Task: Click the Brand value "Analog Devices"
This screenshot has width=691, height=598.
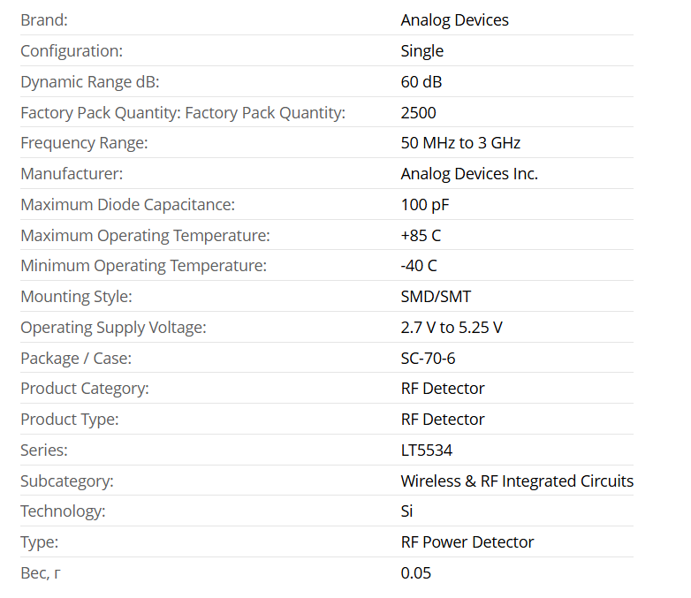Action: [x=454, y=19]
